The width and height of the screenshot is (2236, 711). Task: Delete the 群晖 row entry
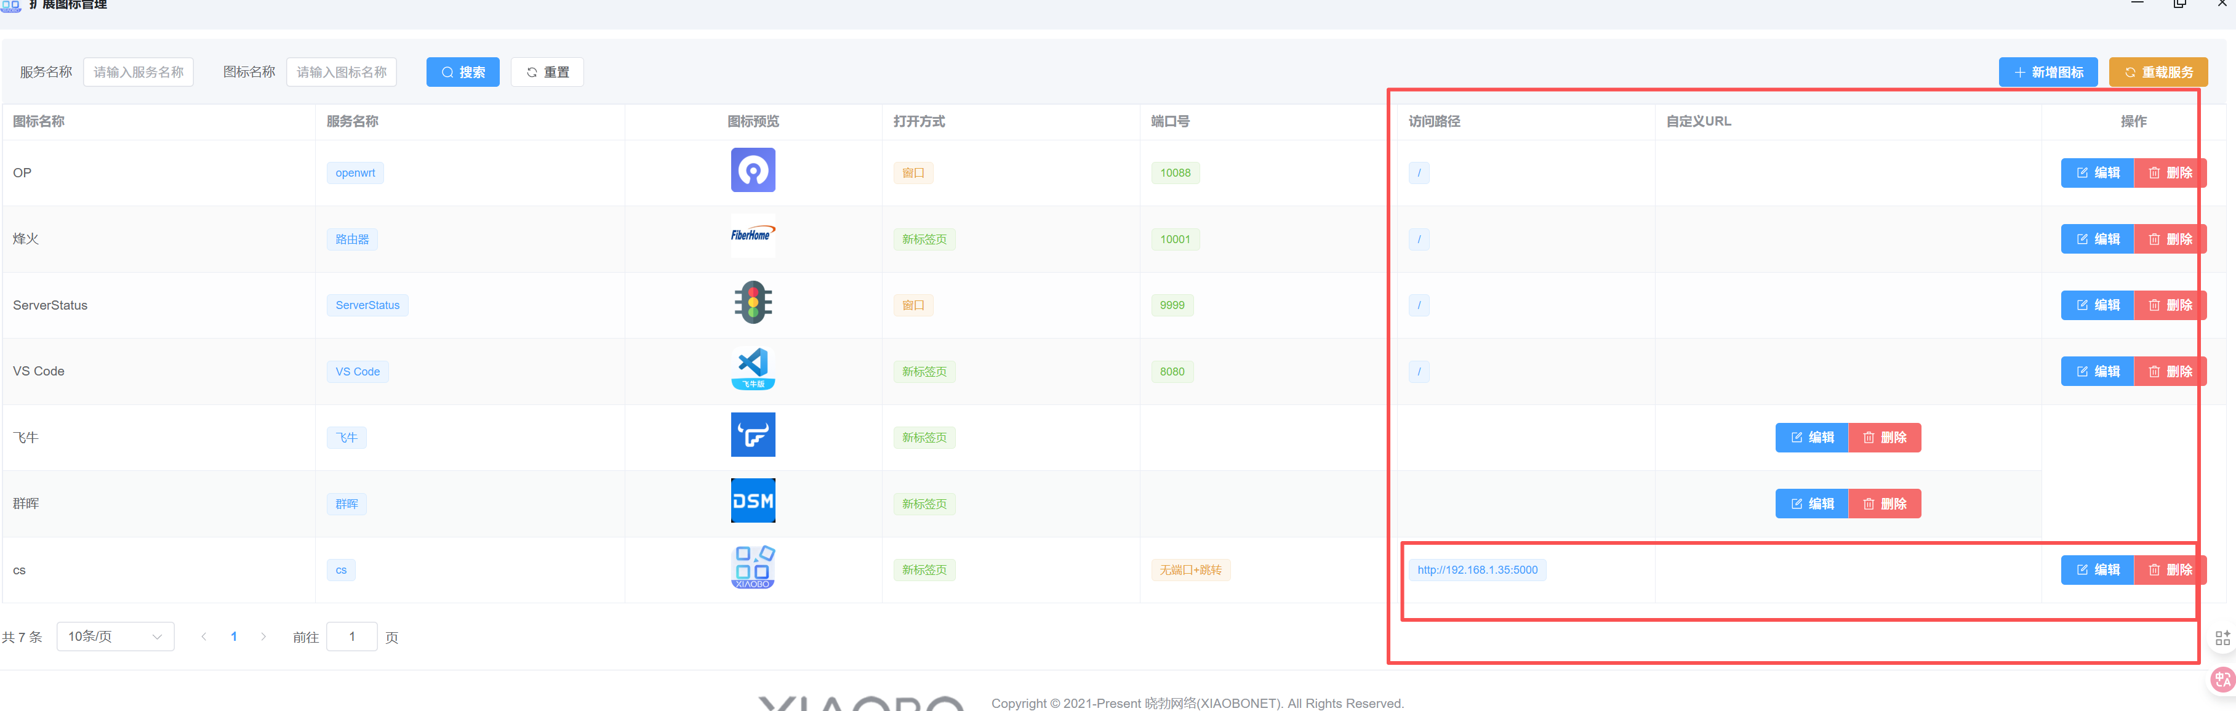coord(1885,504)
